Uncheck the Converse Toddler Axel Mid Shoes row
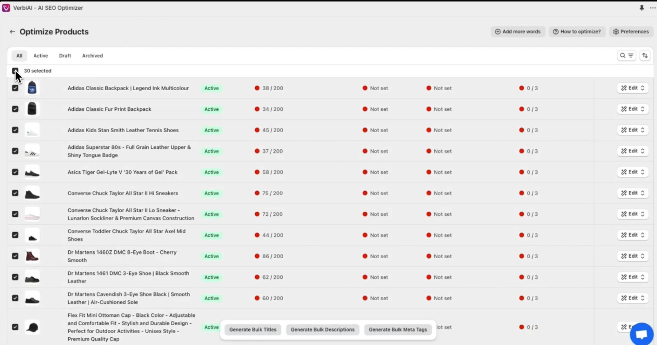 point(15,235)
